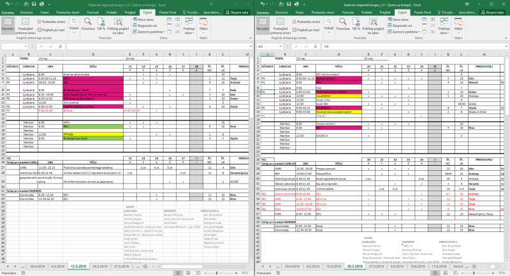Image resolution: width=510 pixels, height=276 pixels.
Task: Click Skupna raba in left window
Action: 237,12
